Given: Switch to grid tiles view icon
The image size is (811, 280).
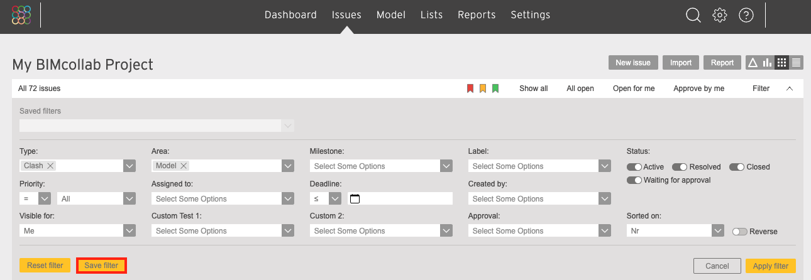Looking at the screenshot, I should click(782, 63).
